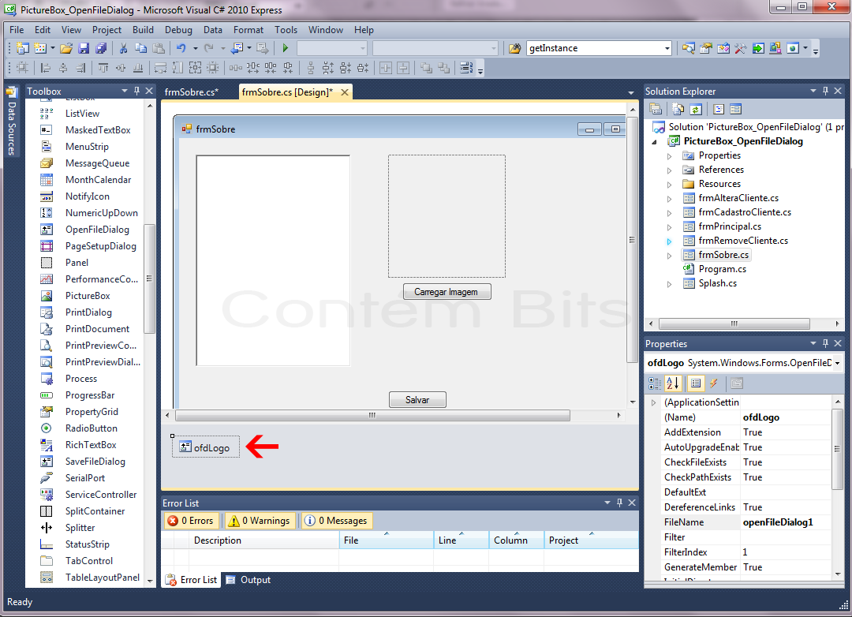This screenshot has width=852, height=617.
Task: Expand the frmPrincipal.cs node
Action: pyautogui.click(x=670, y=226)
